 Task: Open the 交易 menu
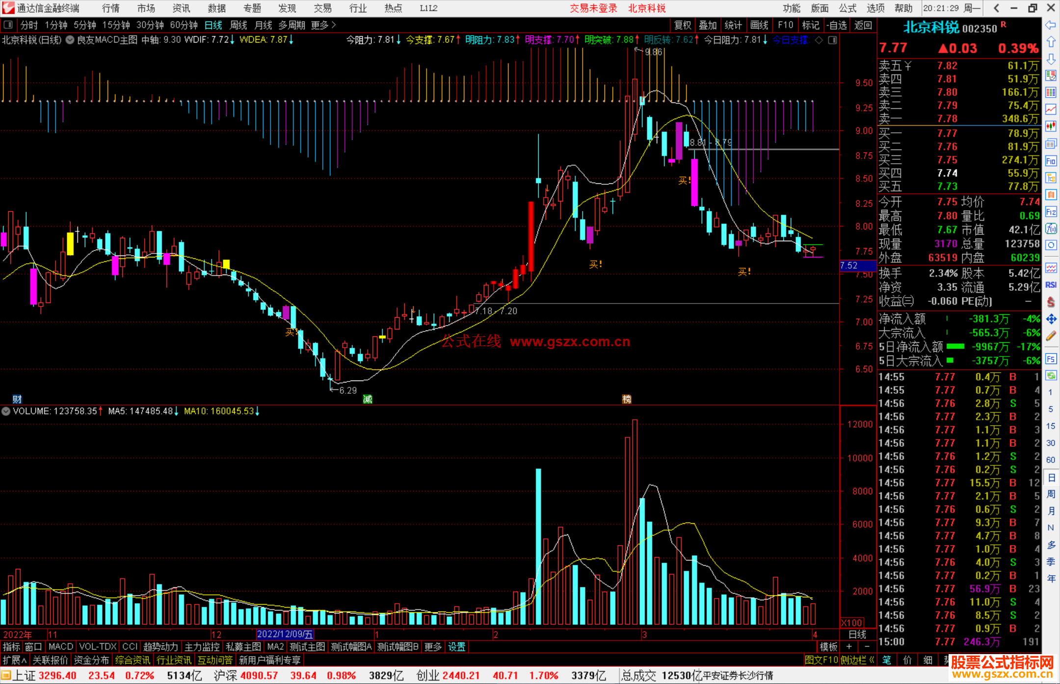323,8
